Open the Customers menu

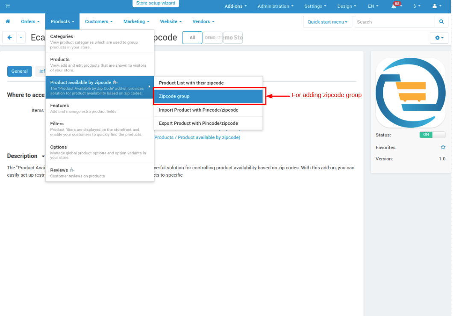click(x=99, y=21)
